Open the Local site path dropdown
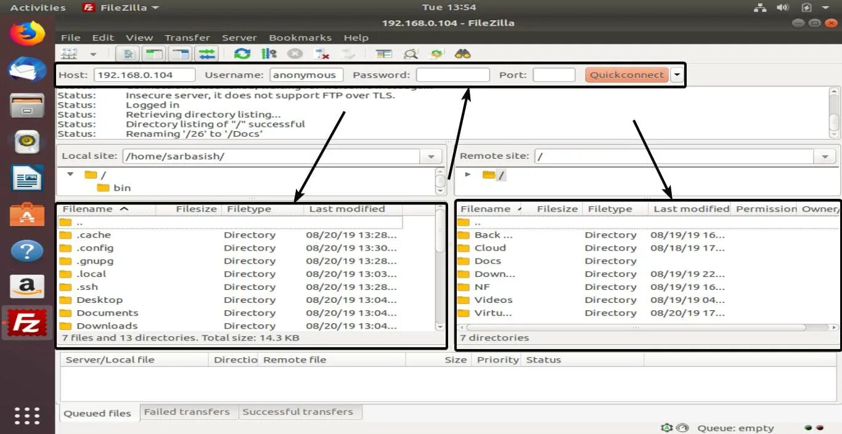The image size is (842, 434). click(x=431, y=156)
